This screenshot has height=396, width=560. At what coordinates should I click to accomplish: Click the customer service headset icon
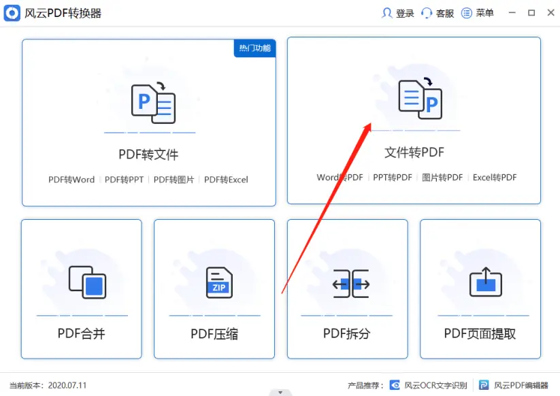pos(427,13)
